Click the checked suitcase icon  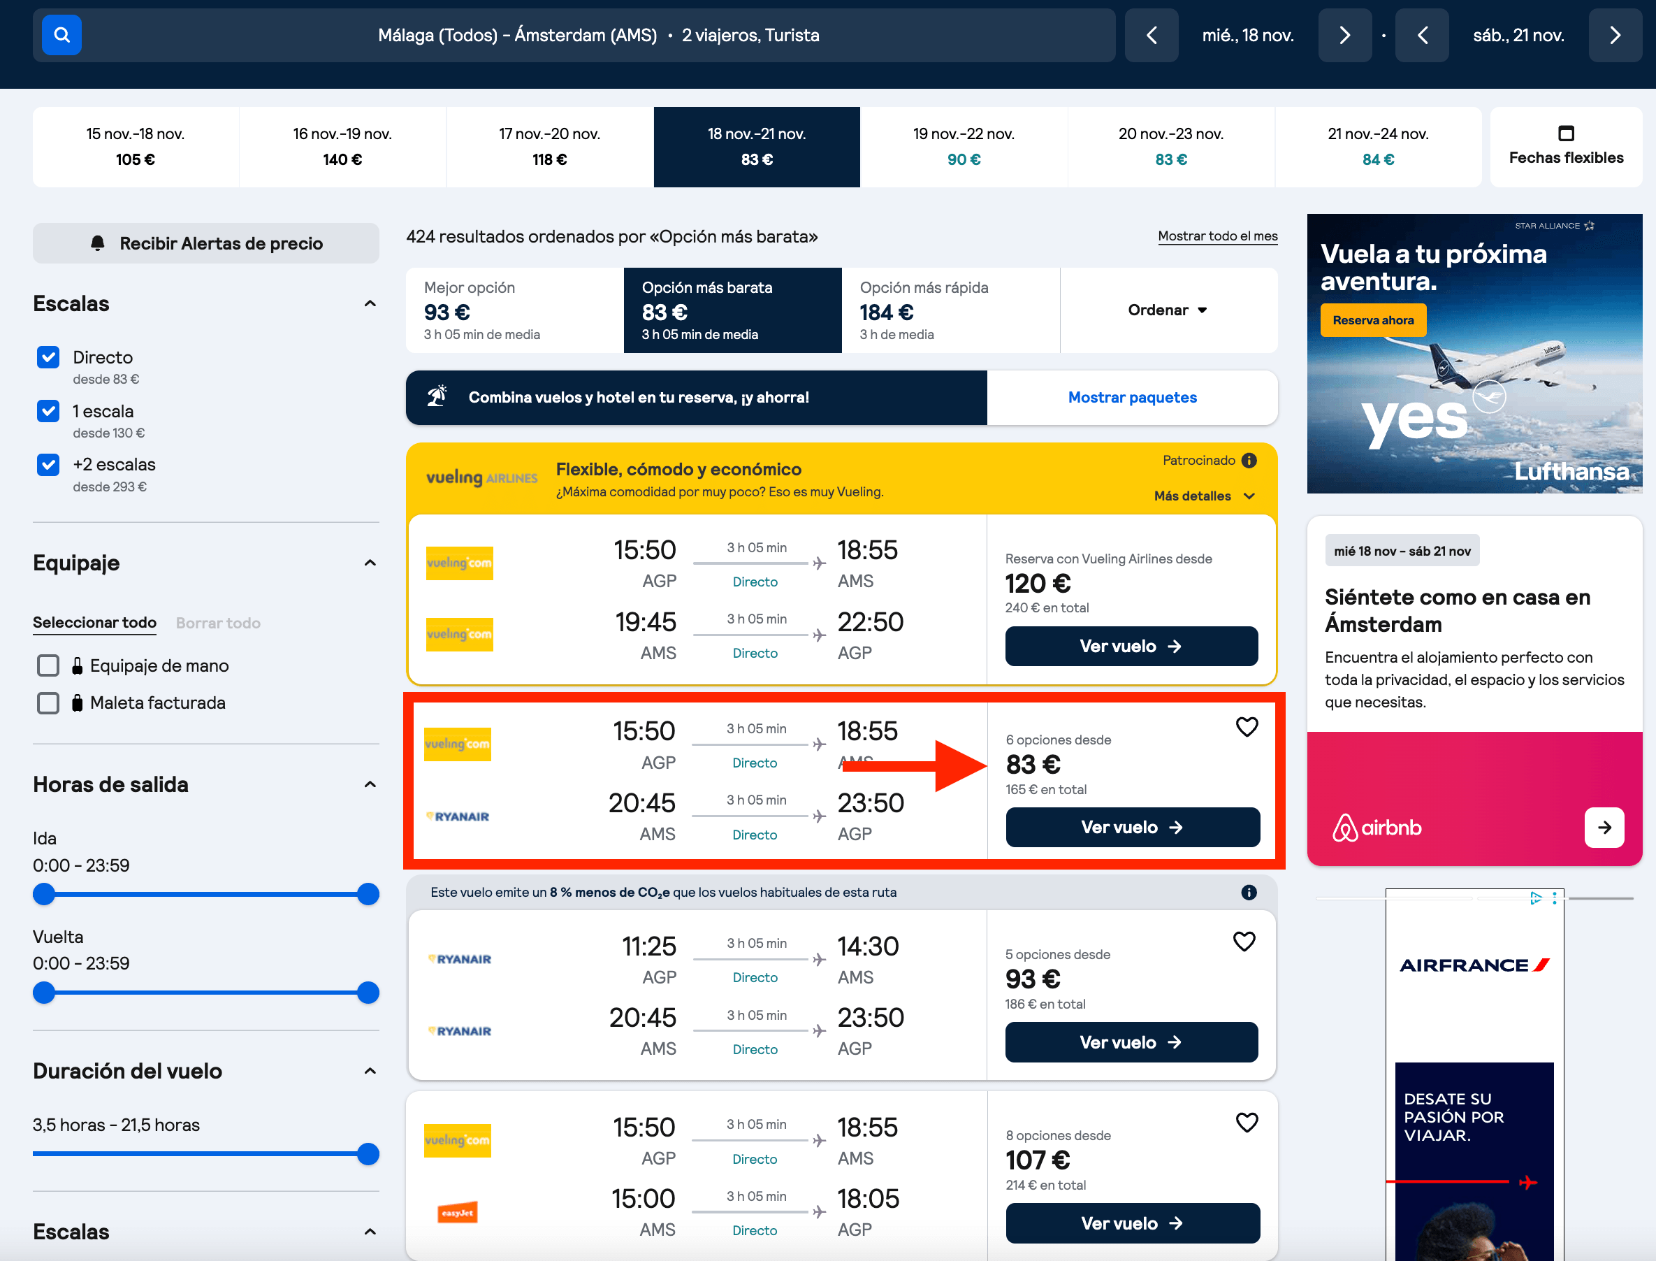78,702
